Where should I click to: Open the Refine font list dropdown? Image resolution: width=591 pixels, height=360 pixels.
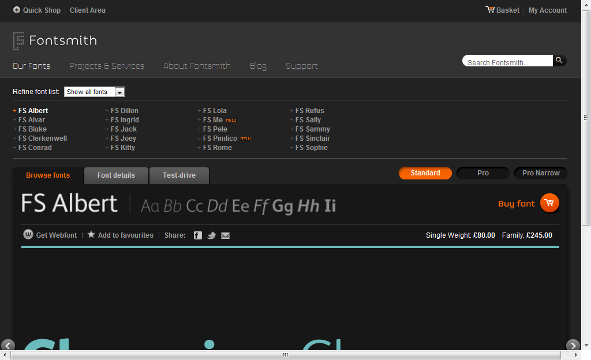coord(95,92)
